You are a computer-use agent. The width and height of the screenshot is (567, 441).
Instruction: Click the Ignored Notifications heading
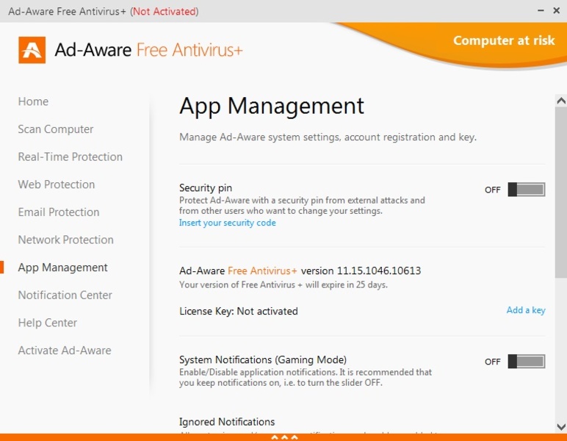227,422
